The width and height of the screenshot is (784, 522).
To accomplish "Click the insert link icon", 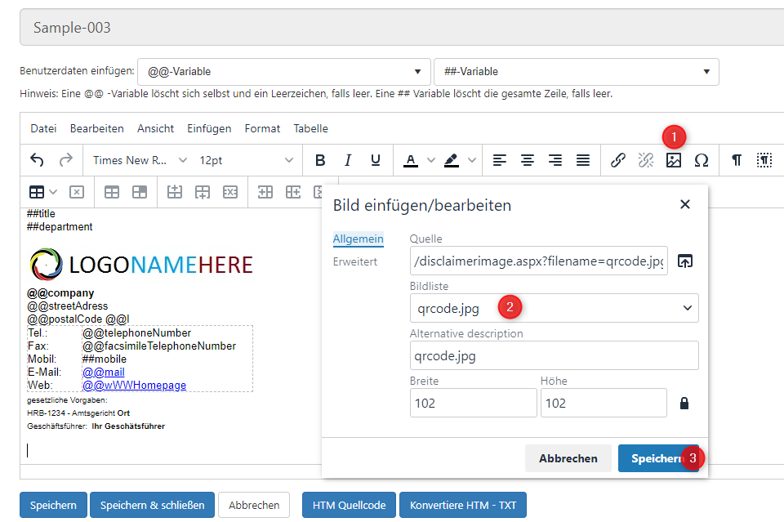I will [x=618, y=160].
